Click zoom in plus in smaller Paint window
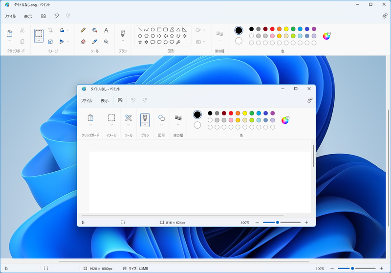This screenshot has width=391, height=273. [306, 222]
